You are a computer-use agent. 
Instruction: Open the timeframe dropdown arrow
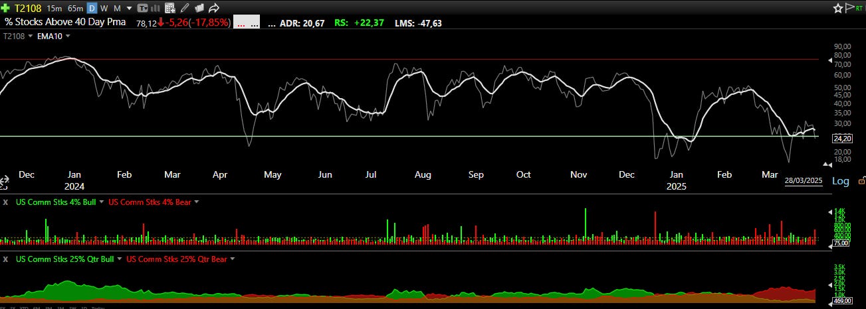[129, 9]
